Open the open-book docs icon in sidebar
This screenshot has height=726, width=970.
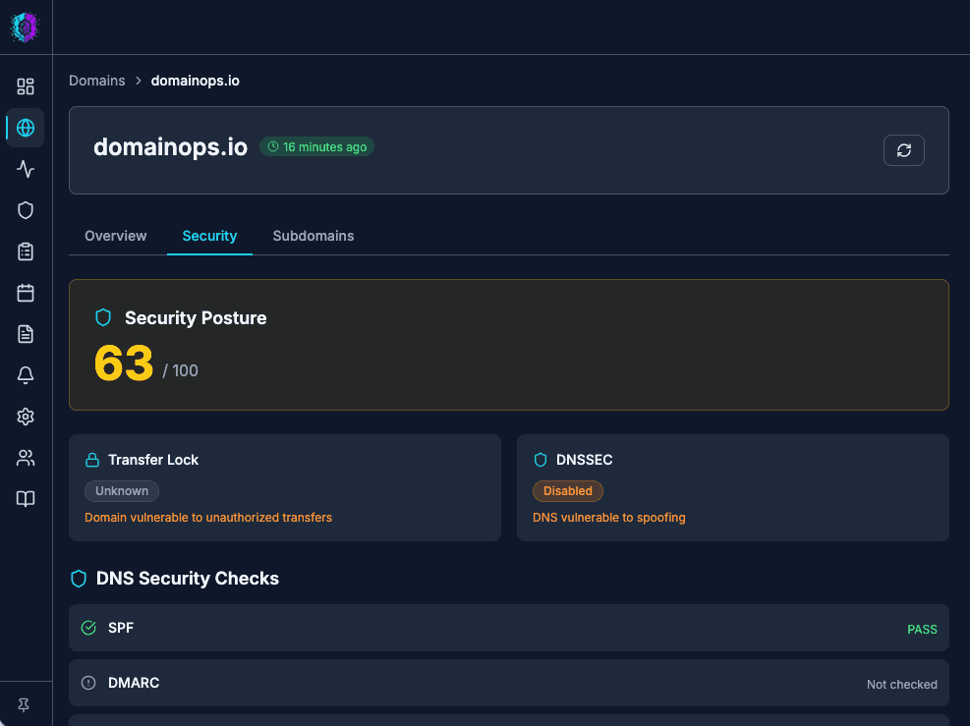(26, 499)
